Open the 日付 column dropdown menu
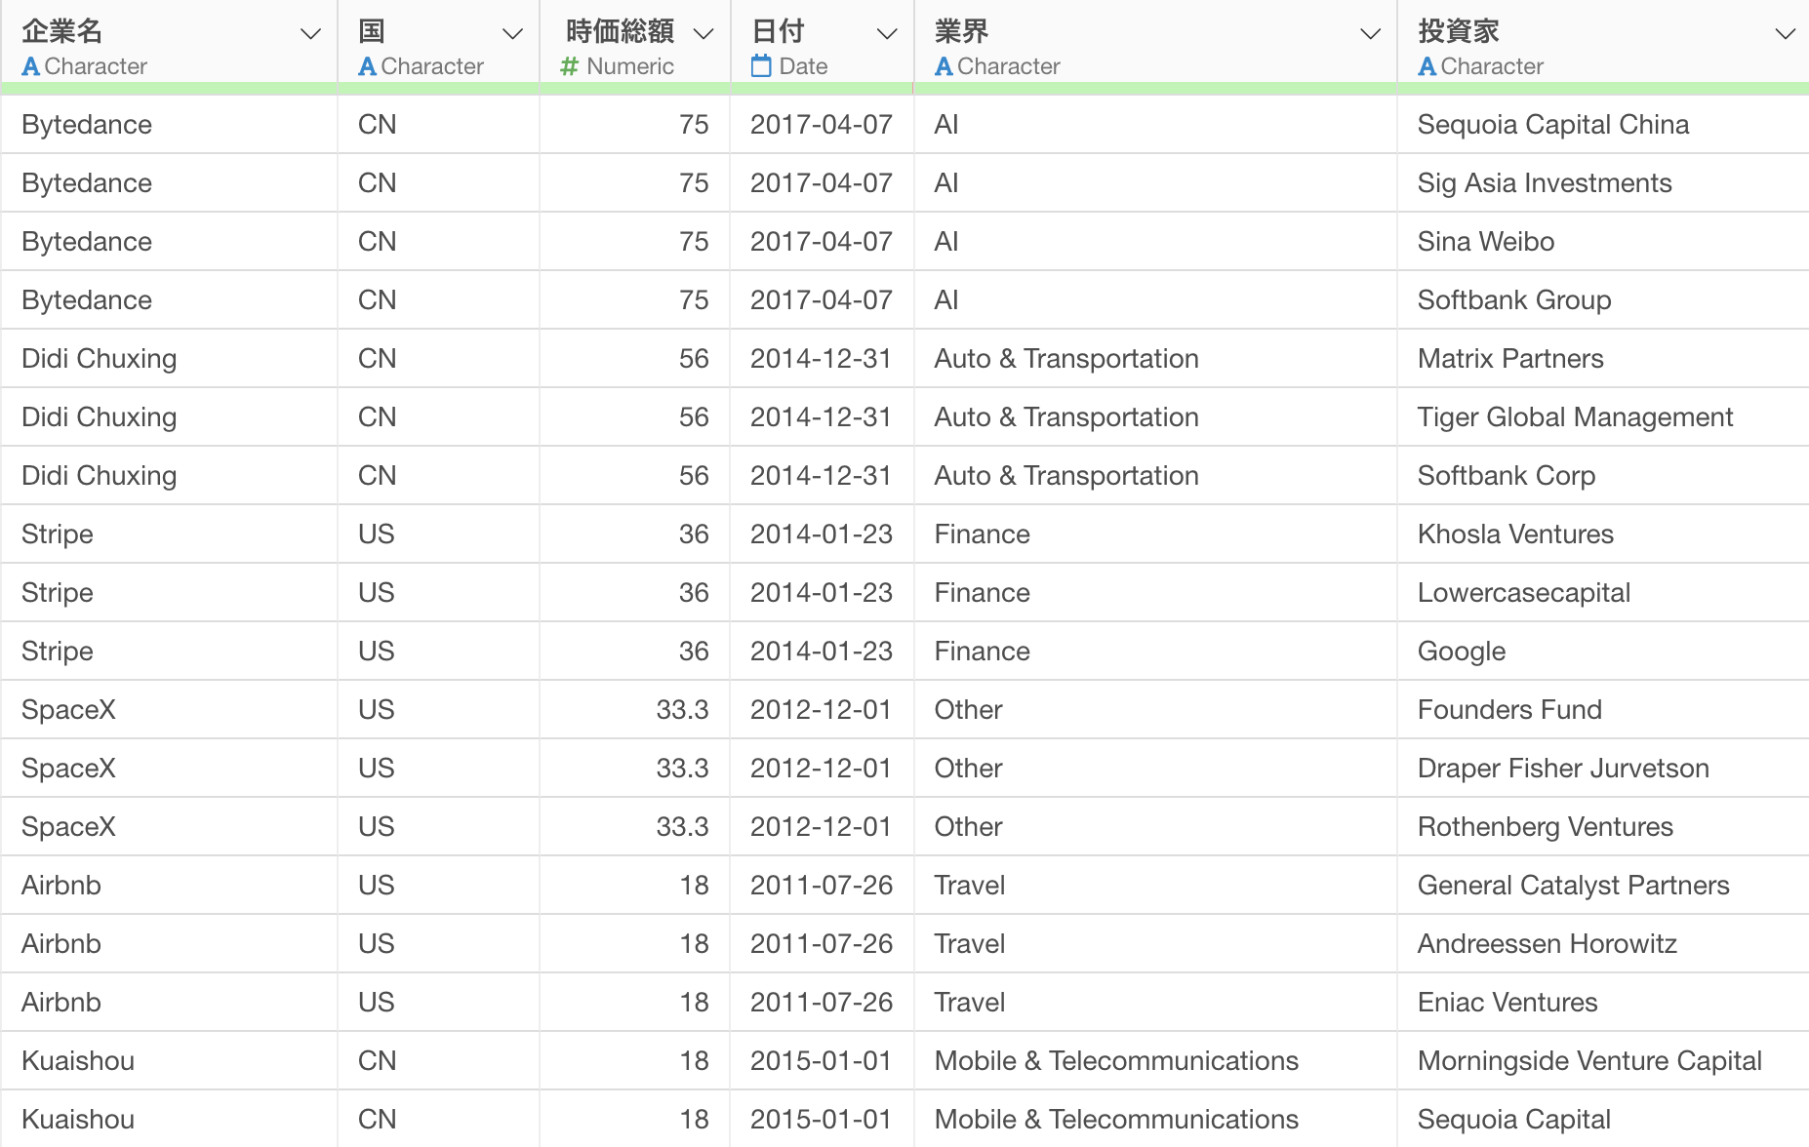1809x1147 pixels. (887, 34)
